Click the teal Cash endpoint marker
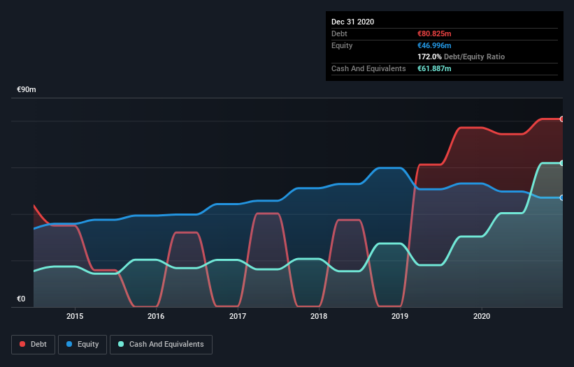Viewport: 574px width, 367px height. click(562, 163)
